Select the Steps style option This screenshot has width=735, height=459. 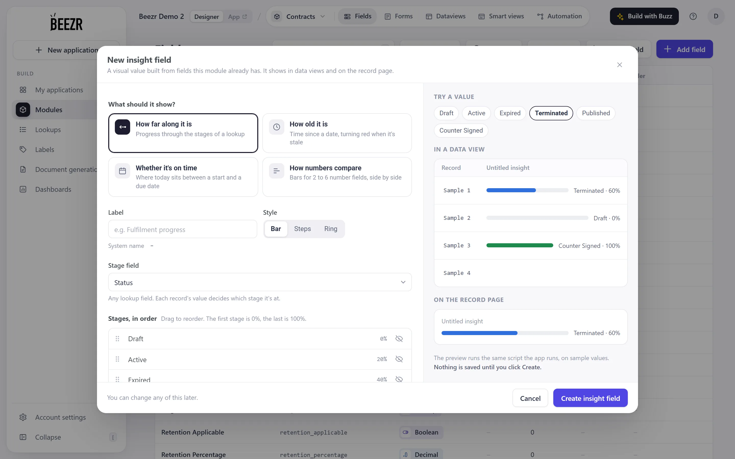302,229
